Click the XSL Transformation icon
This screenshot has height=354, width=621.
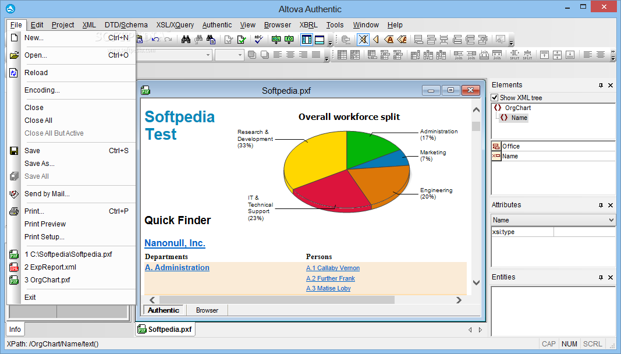point(276,39)
